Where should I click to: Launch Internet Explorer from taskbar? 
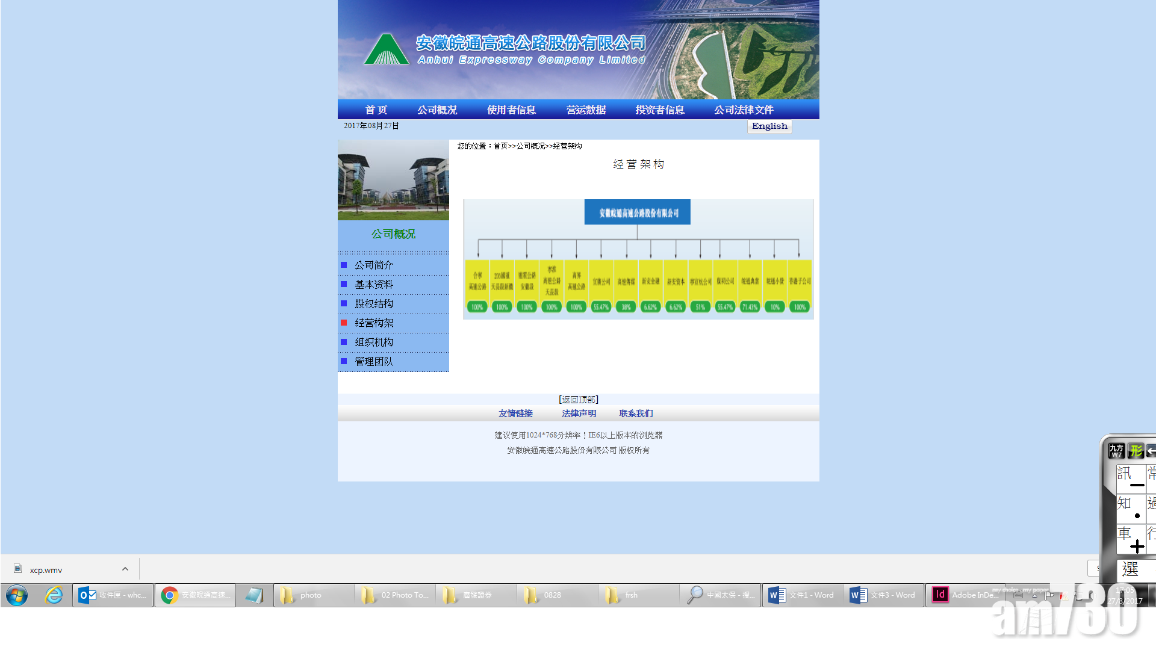(54, 595)
